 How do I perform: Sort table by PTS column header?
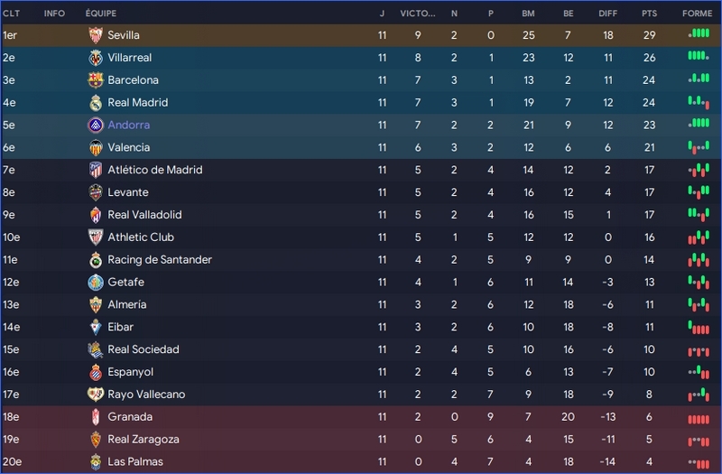click(x=649, y=14)
